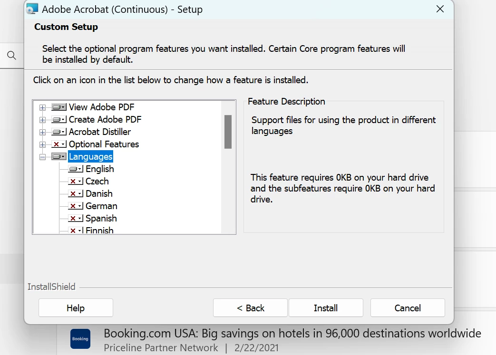Expand the Optional Features tree node

point(42,144)
